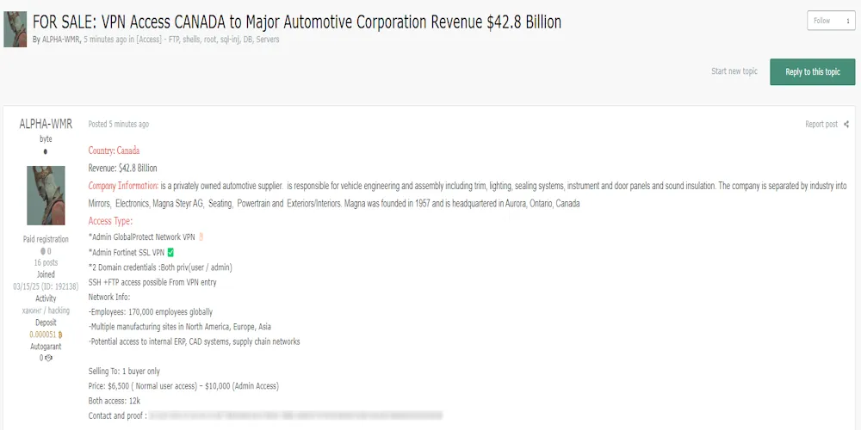Click the grey reputation dot above 16 posts

(x=43, y=251)
